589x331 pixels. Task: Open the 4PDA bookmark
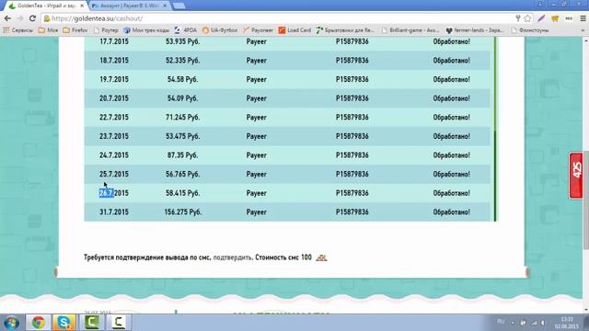tap(186, 30)
